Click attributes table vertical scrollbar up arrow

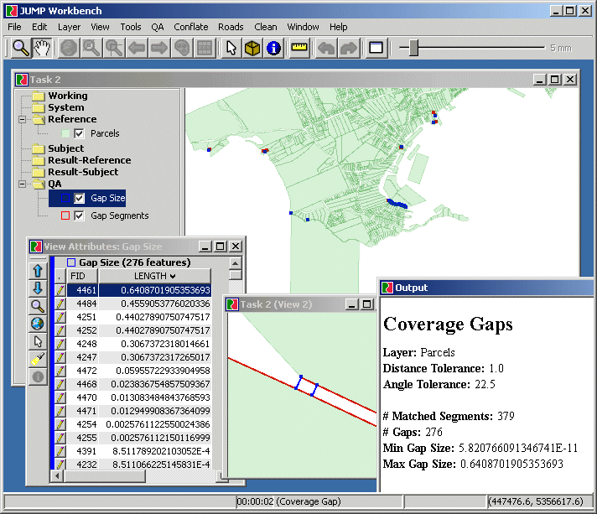(236, 263)
